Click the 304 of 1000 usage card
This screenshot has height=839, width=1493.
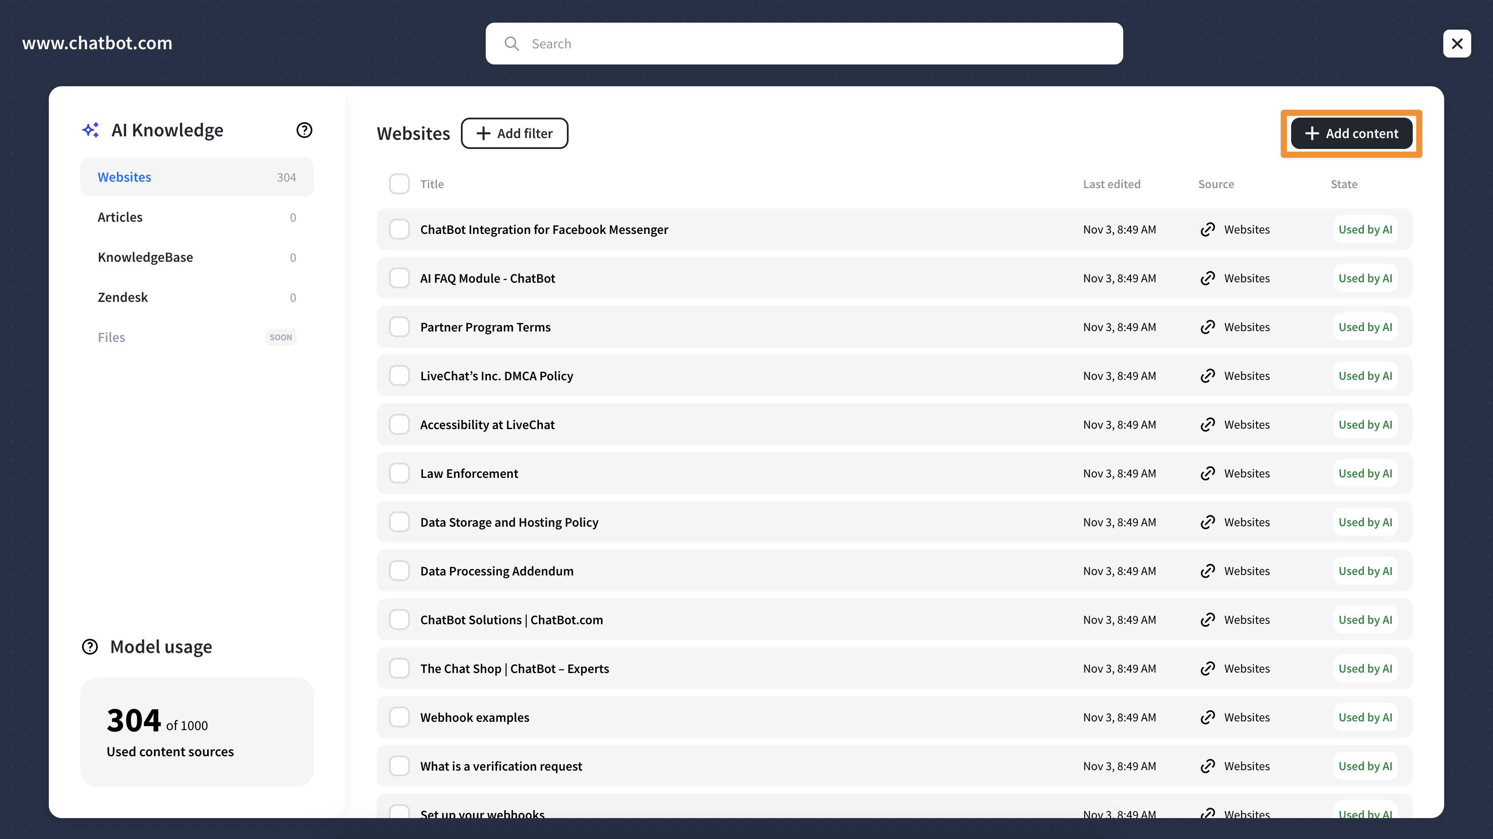click(x=197, y=732)
